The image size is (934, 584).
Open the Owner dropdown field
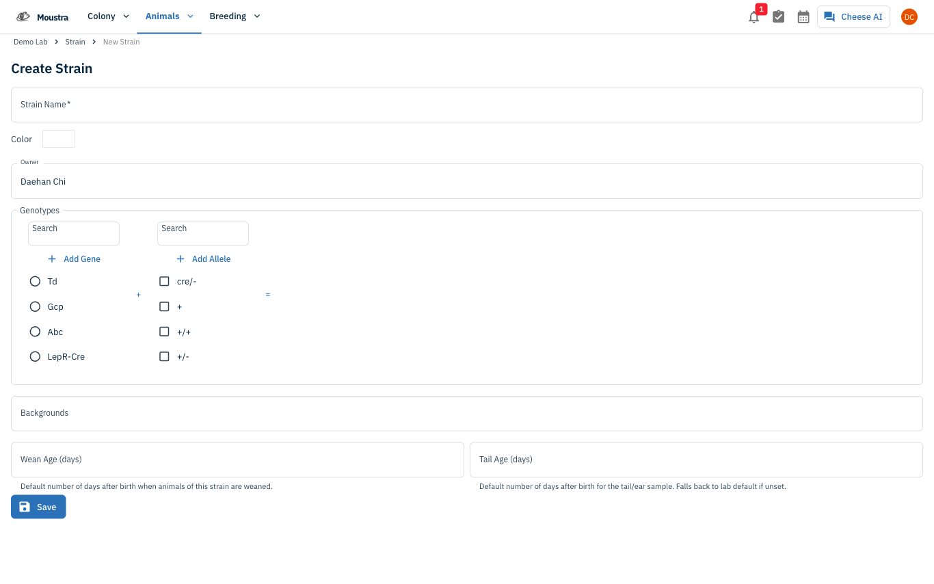pyautogui.click(x=467, y=181)
